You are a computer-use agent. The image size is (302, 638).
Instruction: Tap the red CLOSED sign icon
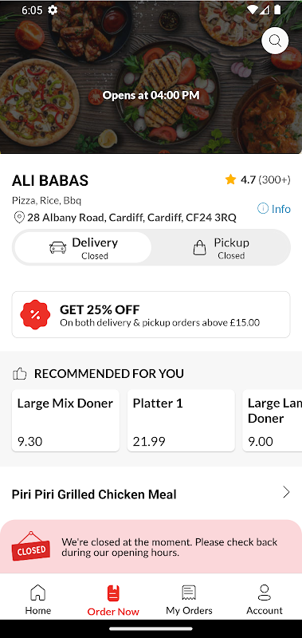pyautogui.click(x=31, y=546)
